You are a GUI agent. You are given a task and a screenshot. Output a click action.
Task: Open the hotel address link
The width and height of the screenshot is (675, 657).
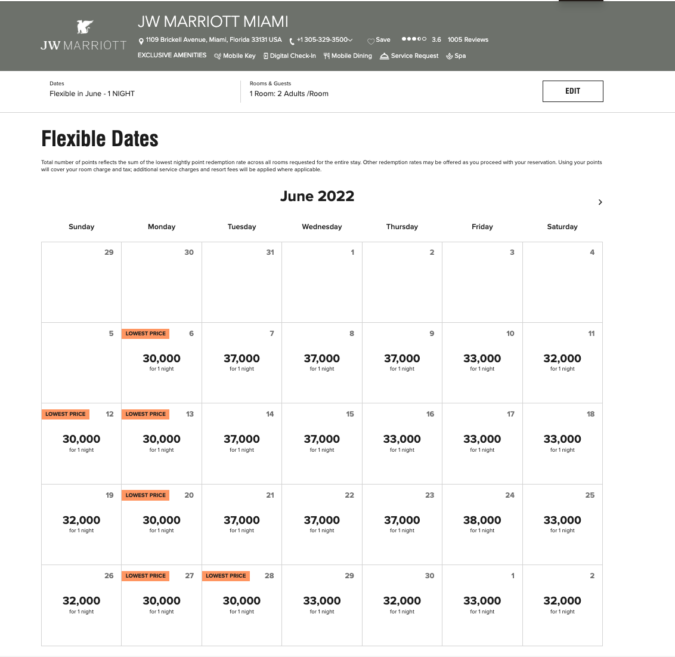point(213,39)
